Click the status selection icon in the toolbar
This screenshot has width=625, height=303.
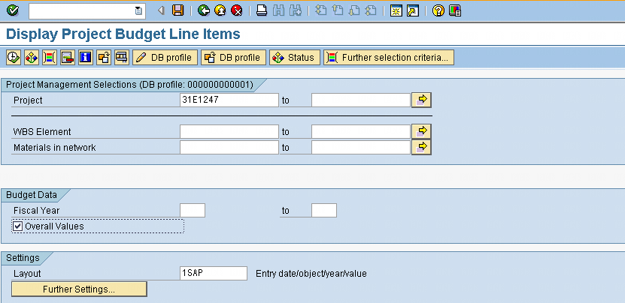pos(32,58)
